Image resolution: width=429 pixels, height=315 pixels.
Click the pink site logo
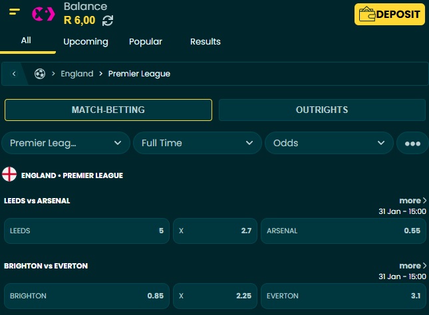tap(43, 13)
